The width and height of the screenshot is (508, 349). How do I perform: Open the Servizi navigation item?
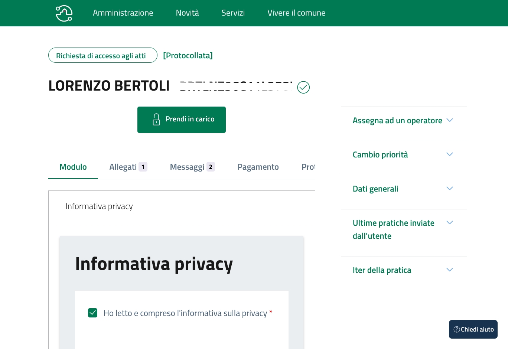233,13
